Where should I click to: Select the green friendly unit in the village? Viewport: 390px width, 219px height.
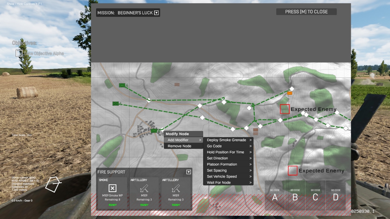pos(154,131)
